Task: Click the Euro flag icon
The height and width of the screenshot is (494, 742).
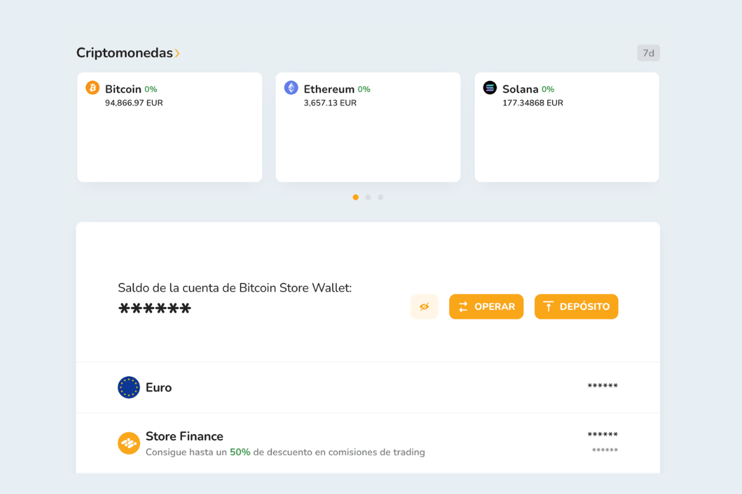Action: pos(129,387)
